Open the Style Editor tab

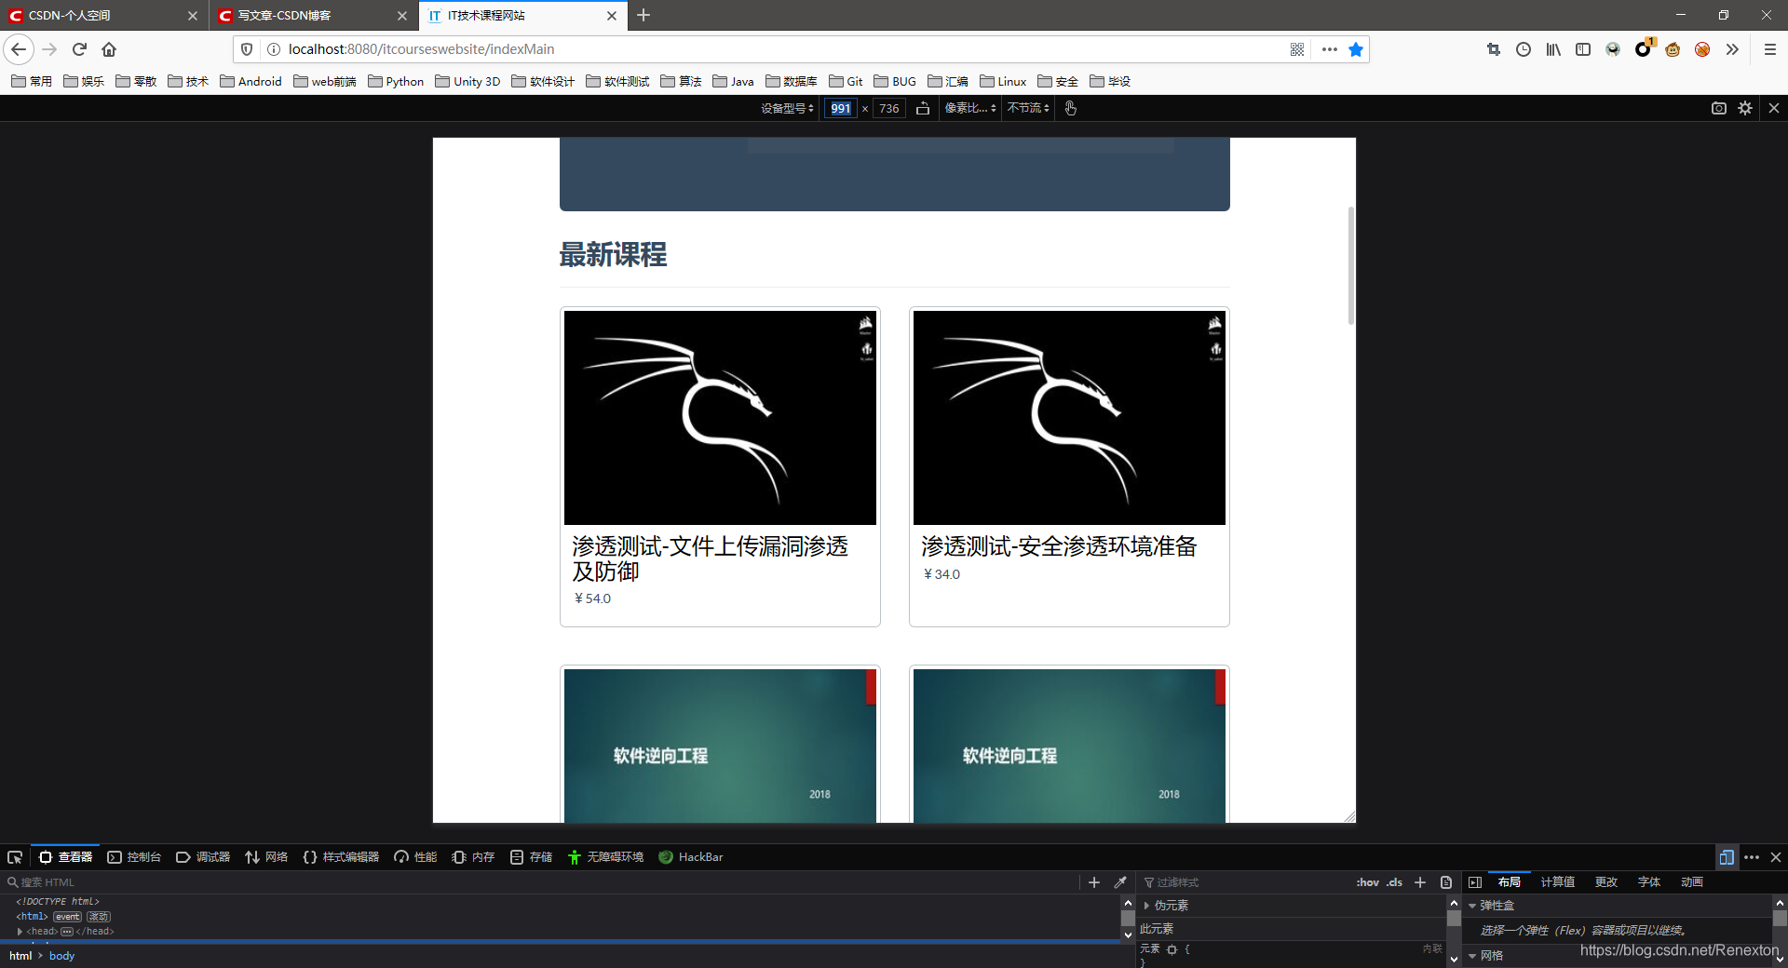(x=341, y=857)
